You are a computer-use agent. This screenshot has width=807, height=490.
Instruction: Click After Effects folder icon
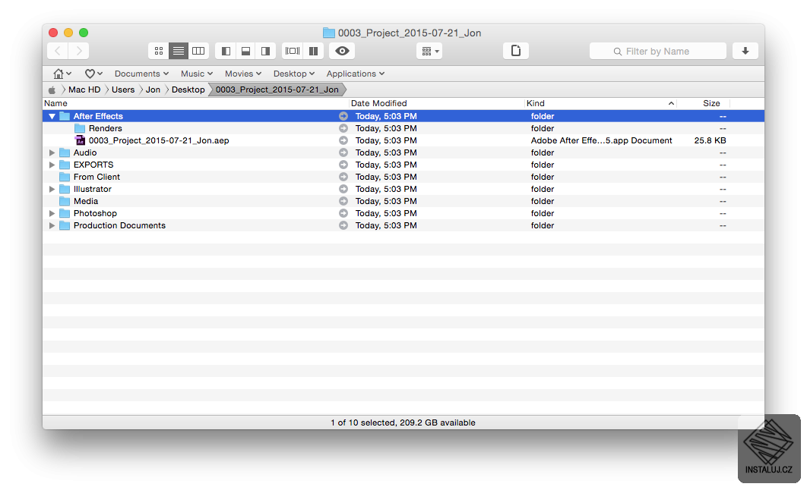pyautogui.click(x=65, y=116)
